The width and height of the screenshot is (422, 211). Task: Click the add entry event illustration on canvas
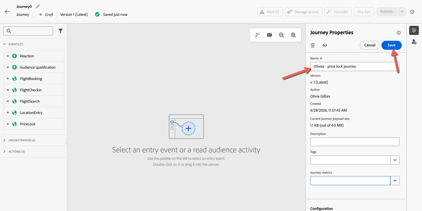[186, 126]
